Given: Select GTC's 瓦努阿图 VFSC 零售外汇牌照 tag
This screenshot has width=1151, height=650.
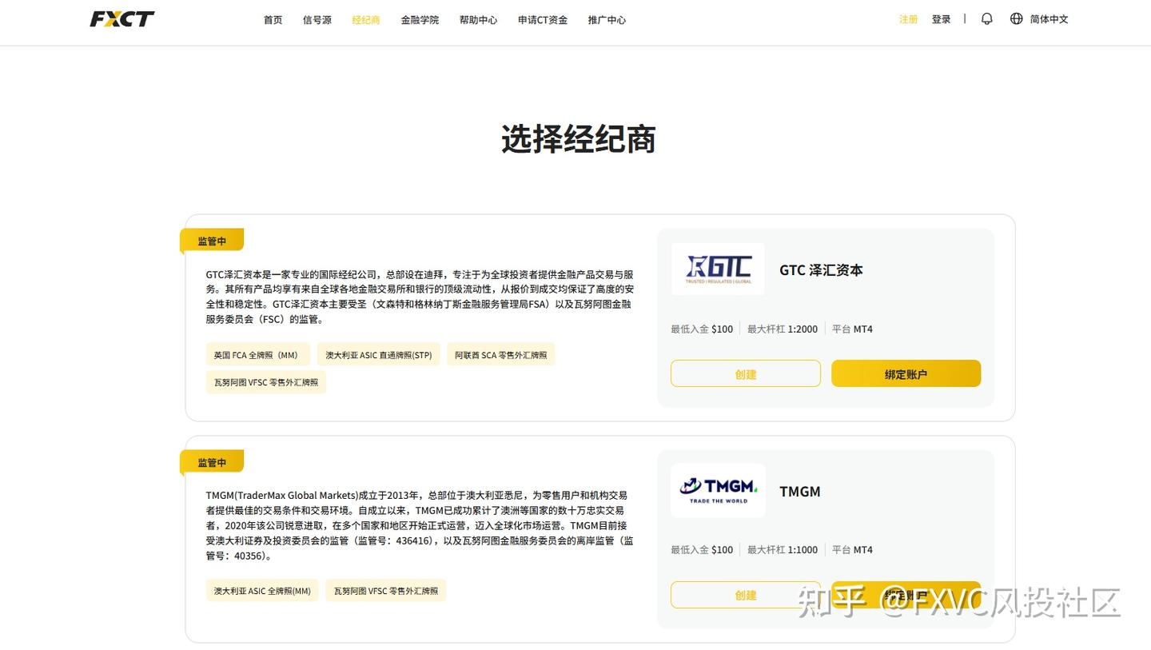Looking at the screenshot, I should [266, 382].
